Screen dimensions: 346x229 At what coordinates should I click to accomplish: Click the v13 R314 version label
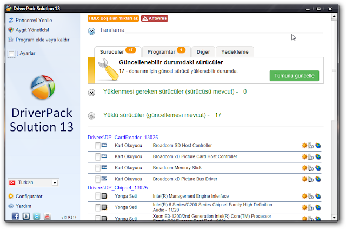click(69, 218)
